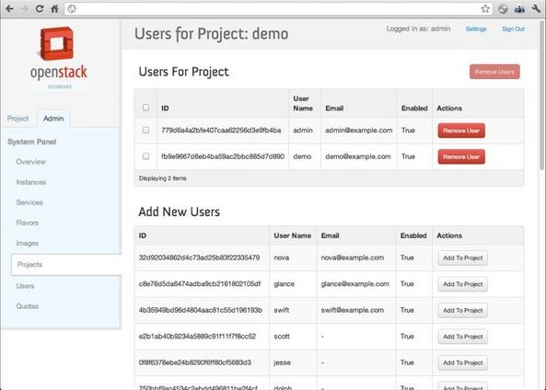Open the wrench settings menu icon

click(x=536, y=9)
